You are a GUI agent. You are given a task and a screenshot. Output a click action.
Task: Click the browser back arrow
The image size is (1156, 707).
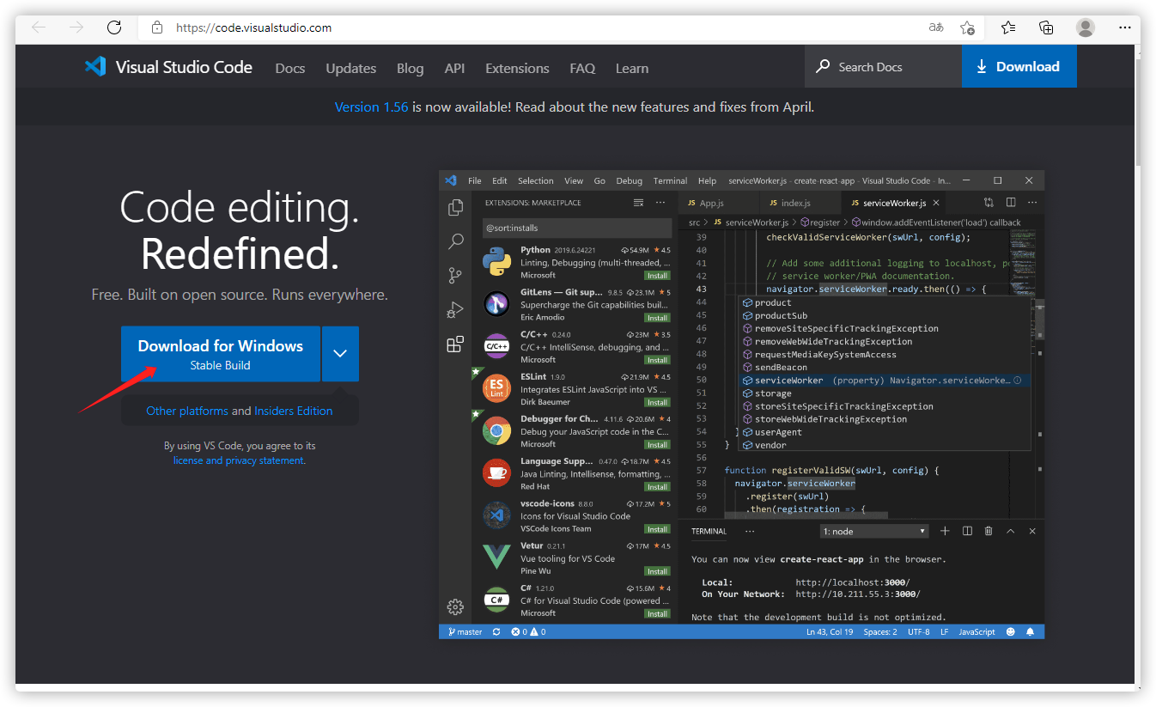point(39,27)
